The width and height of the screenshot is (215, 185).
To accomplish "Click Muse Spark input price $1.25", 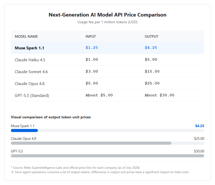I will tap(92, 48).
